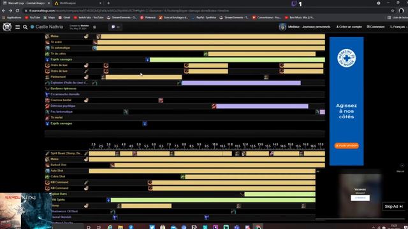Click the 10.0 tick on time ruler
Viewport: 408px width, 229px height.
[x=215, y=144]
